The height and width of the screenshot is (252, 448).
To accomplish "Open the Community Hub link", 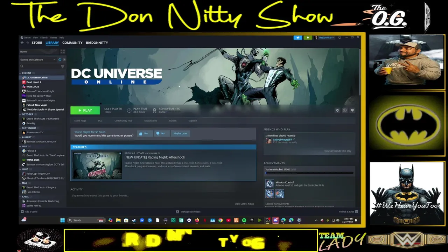I will pyautogui.click(x=123, y=121).
